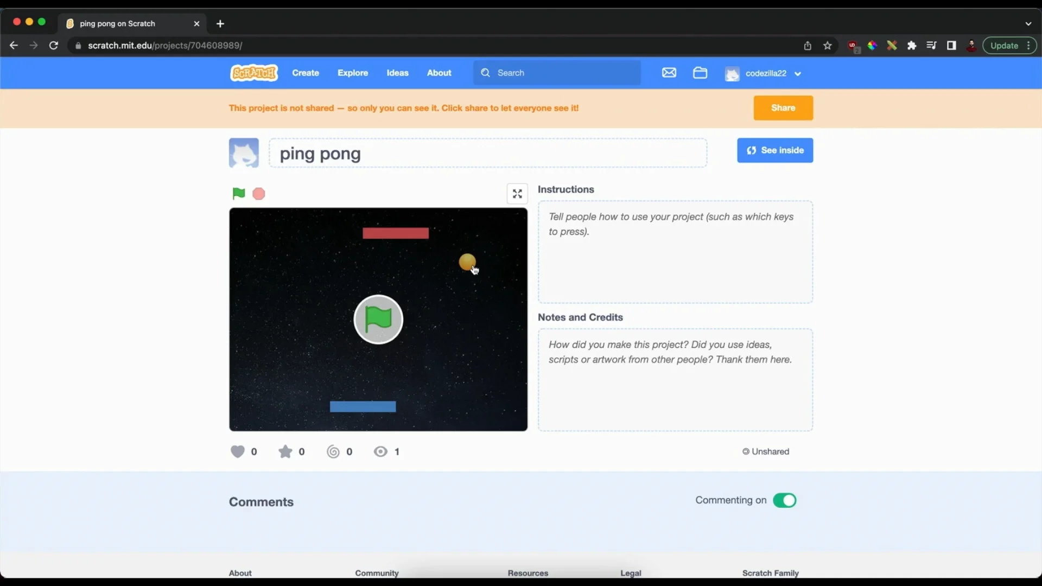Click the small green flag above stage
Image resolution: width=1042 pixels, height=586 pixels.
point(238,194)
